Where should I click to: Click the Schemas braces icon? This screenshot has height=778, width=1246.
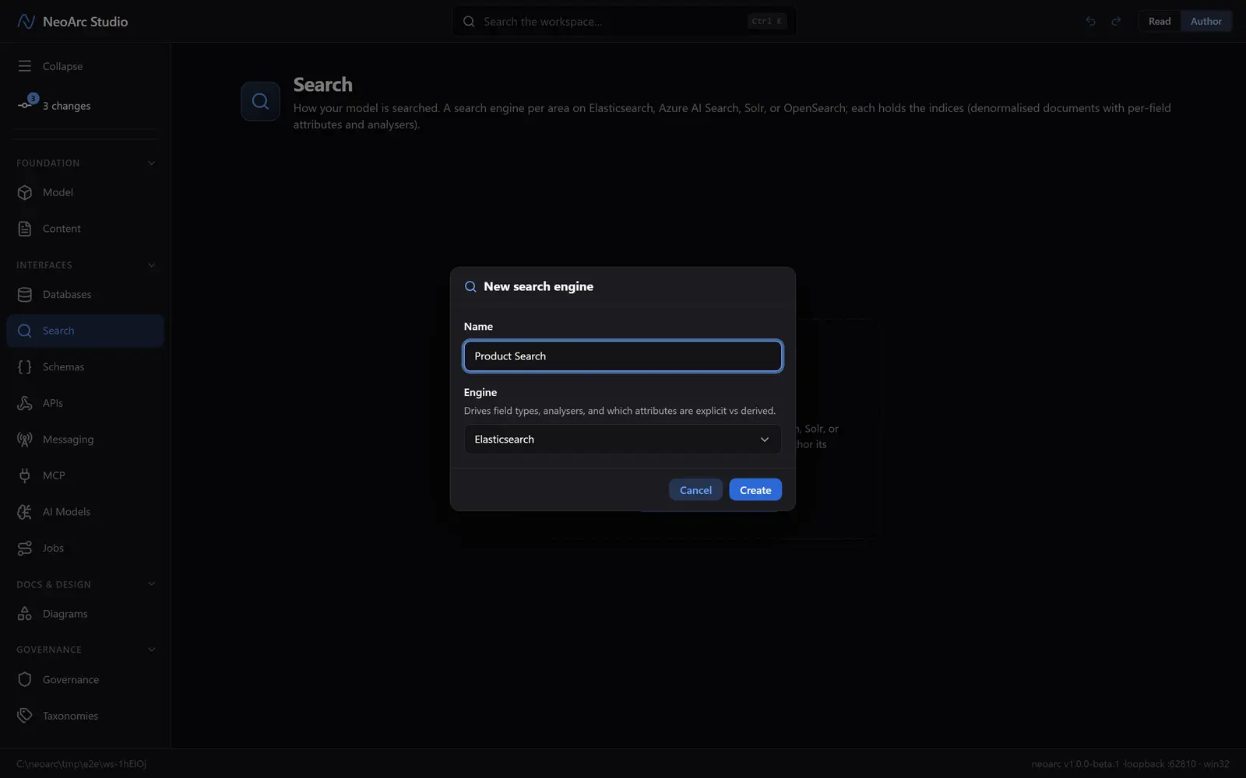tap(25, 366)
